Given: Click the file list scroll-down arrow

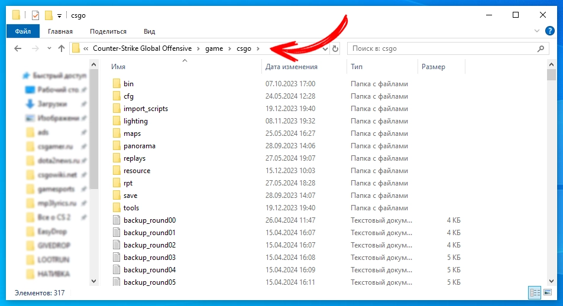Looking at the screenshot, I should 552,281.
